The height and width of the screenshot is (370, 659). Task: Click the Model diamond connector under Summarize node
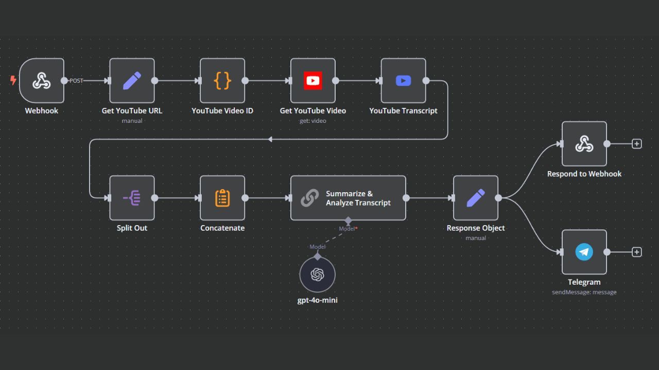click(348, 221)
